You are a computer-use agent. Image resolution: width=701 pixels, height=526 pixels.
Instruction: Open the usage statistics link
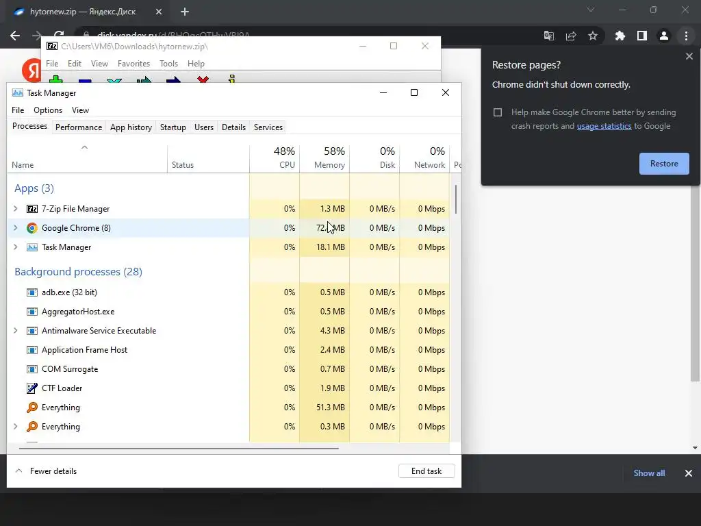pyautogui.click(x=604, y=126)
